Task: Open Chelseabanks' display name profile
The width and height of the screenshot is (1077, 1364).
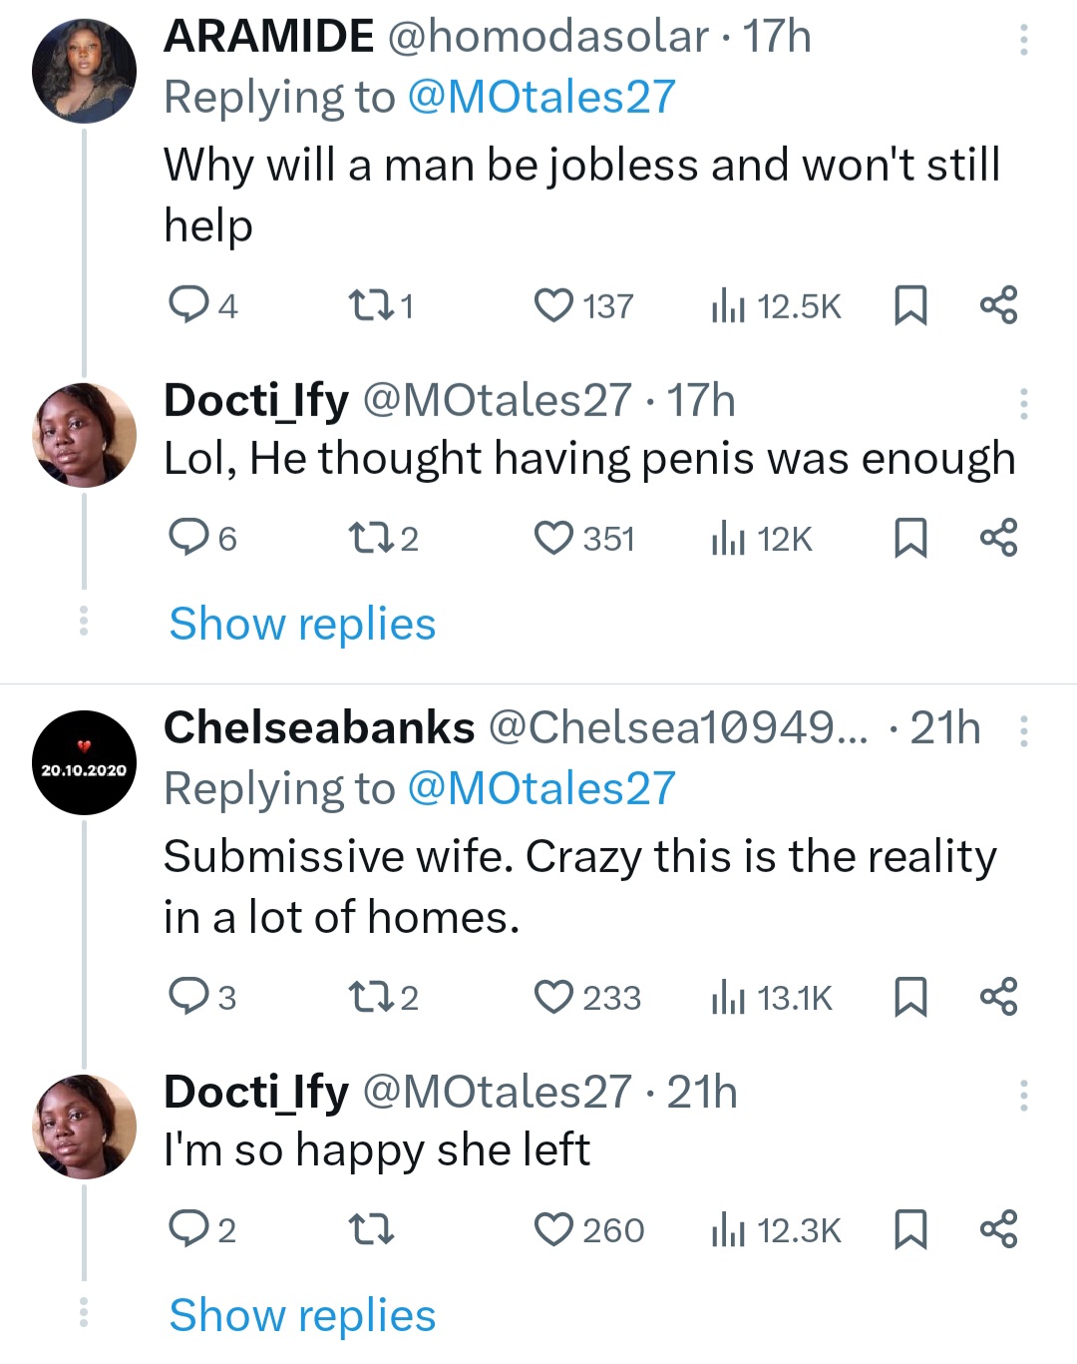Action: click(319, 727)
